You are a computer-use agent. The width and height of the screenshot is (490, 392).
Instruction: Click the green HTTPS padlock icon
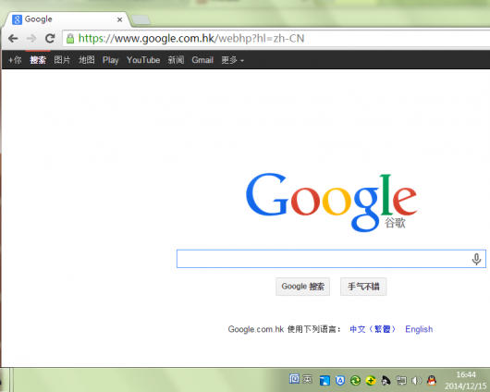[70, 39]
